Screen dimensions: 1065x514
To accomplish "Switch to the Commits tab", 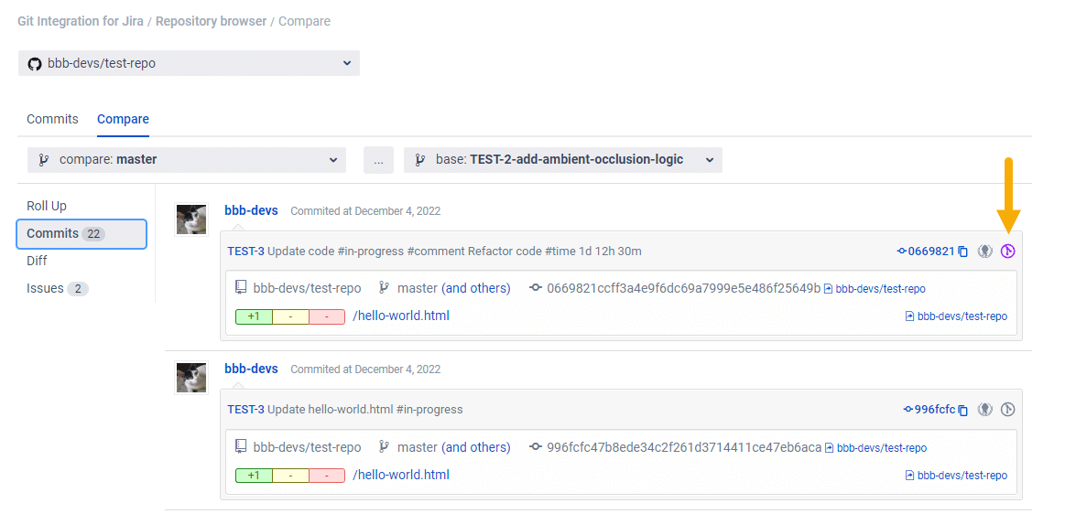I will [52, 119].
